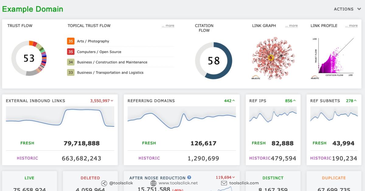Screen dimensions: 365x191
Task: Expand External Inbound Links 3,550,997 chevron
Action: (x=112, y=101)
